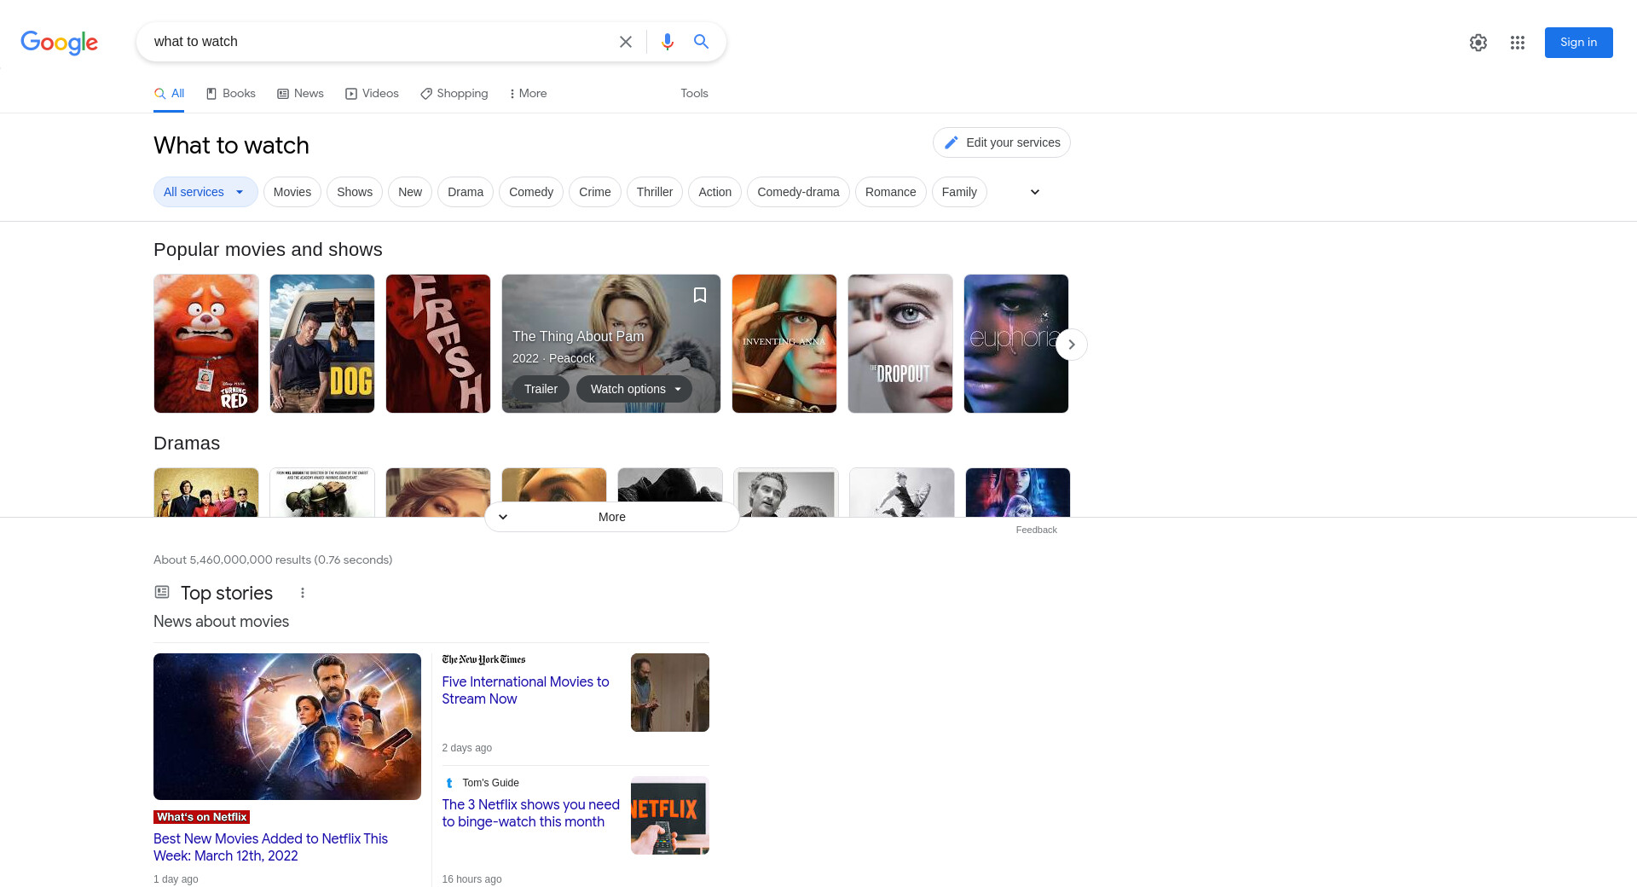Toggle the Comedy filter chip
This screenshot has height=887, width=1637.
click(530, 192)
